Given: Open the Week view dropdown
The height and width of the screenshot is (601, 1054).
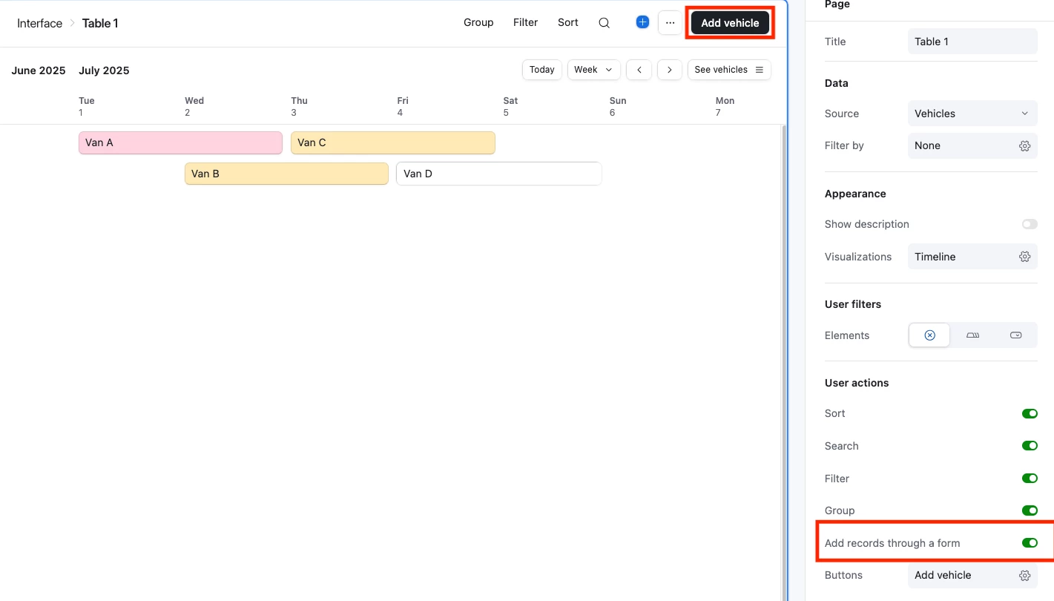Looking at the screenshot, I should click(x=593, y=70).
